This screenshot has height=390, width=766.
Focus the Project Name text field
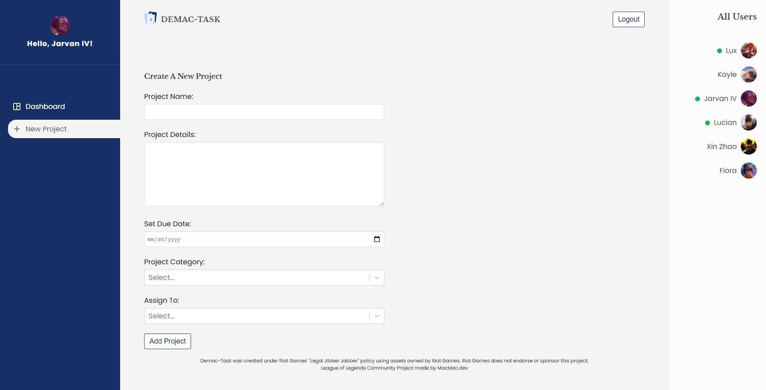point(264,112)
